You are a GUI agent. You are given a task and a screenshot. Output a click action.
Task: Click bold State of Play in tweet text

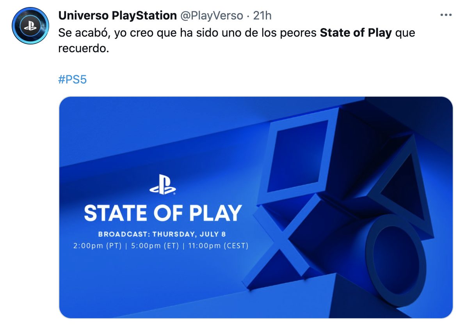(x=356, y=33)
